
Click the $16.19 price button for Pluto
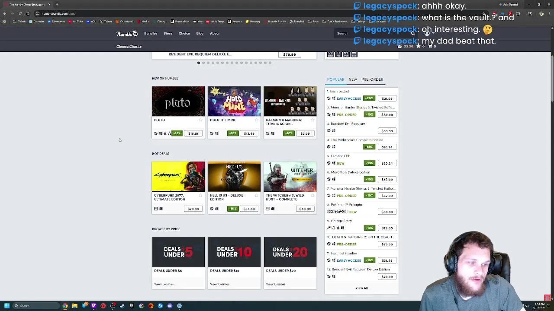[193, 133]
